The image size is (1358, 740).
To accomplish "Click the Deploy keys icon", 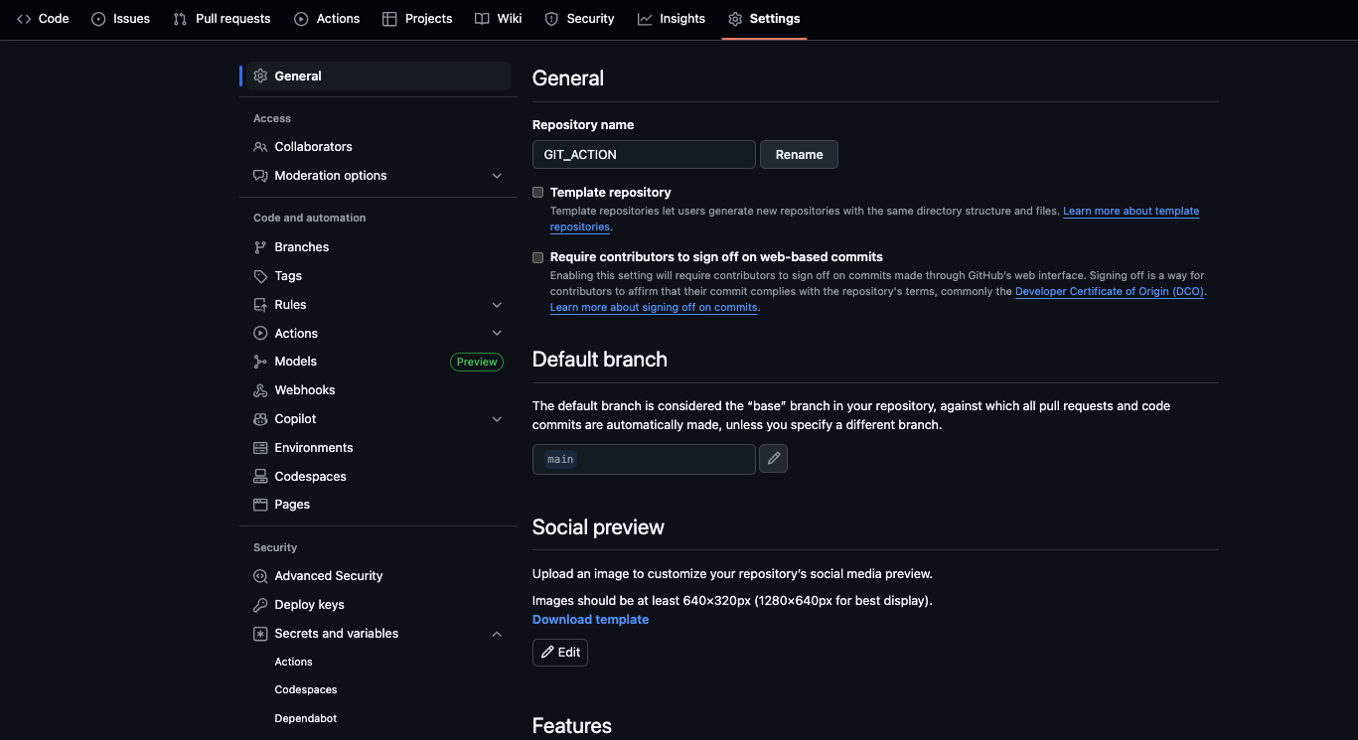I will click(258, 604).
